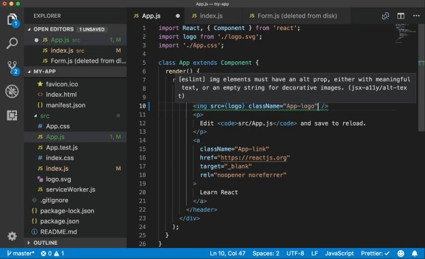425x259 pixels.
Task: Open App.test.js in the file tree
Action: point(76,147)
